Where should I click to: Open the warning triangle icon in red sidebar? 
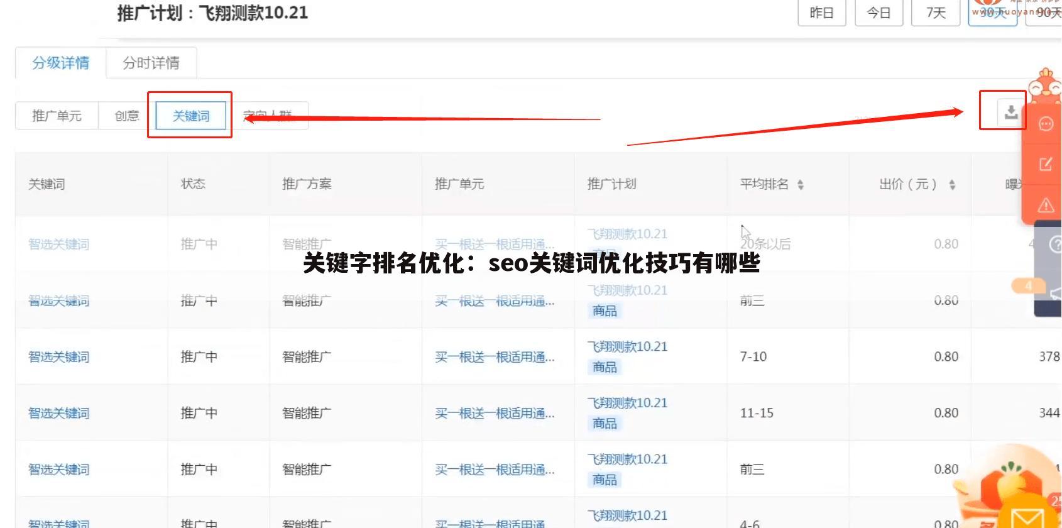pos(1046,204)
